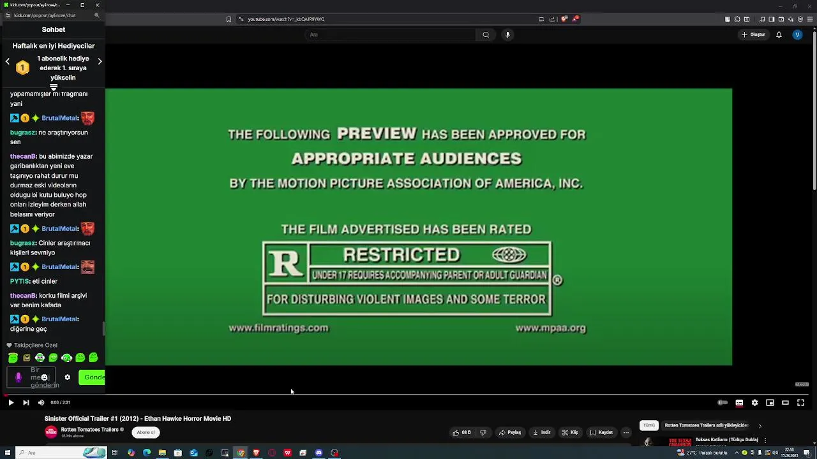Open the browser extensions puzzle icon
This screenshot has width=817, height=459.
737,19
